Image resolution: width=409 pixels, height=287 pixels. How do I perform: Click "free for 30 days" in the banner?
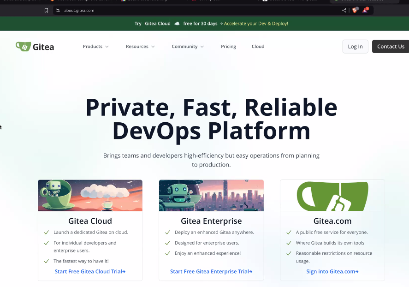[x=200, y=24]
